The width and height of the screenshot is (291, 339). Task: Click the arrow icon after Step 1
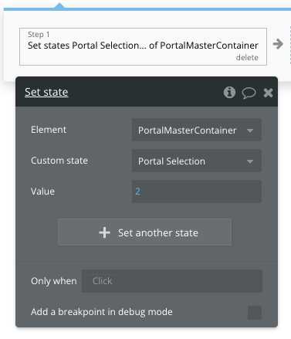(x=278, y=44)
